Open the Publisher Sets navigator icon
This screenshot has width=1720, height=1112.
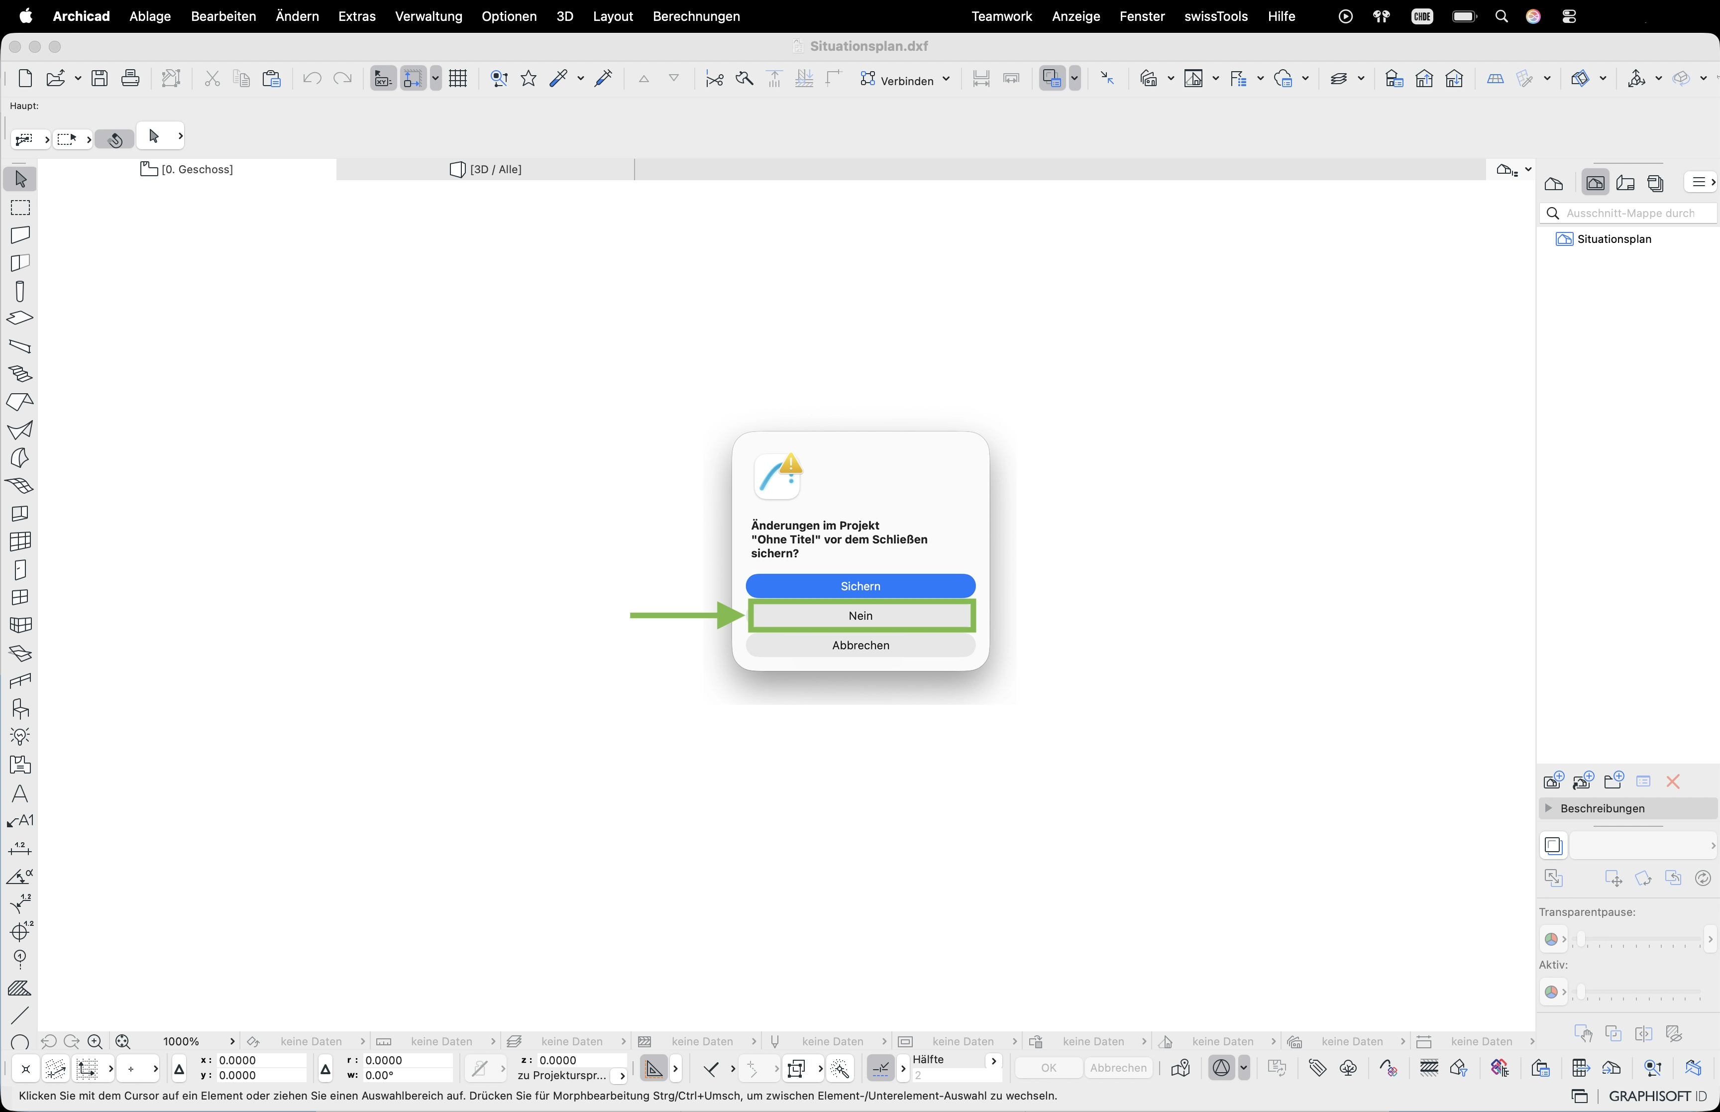click(1656, 183)
